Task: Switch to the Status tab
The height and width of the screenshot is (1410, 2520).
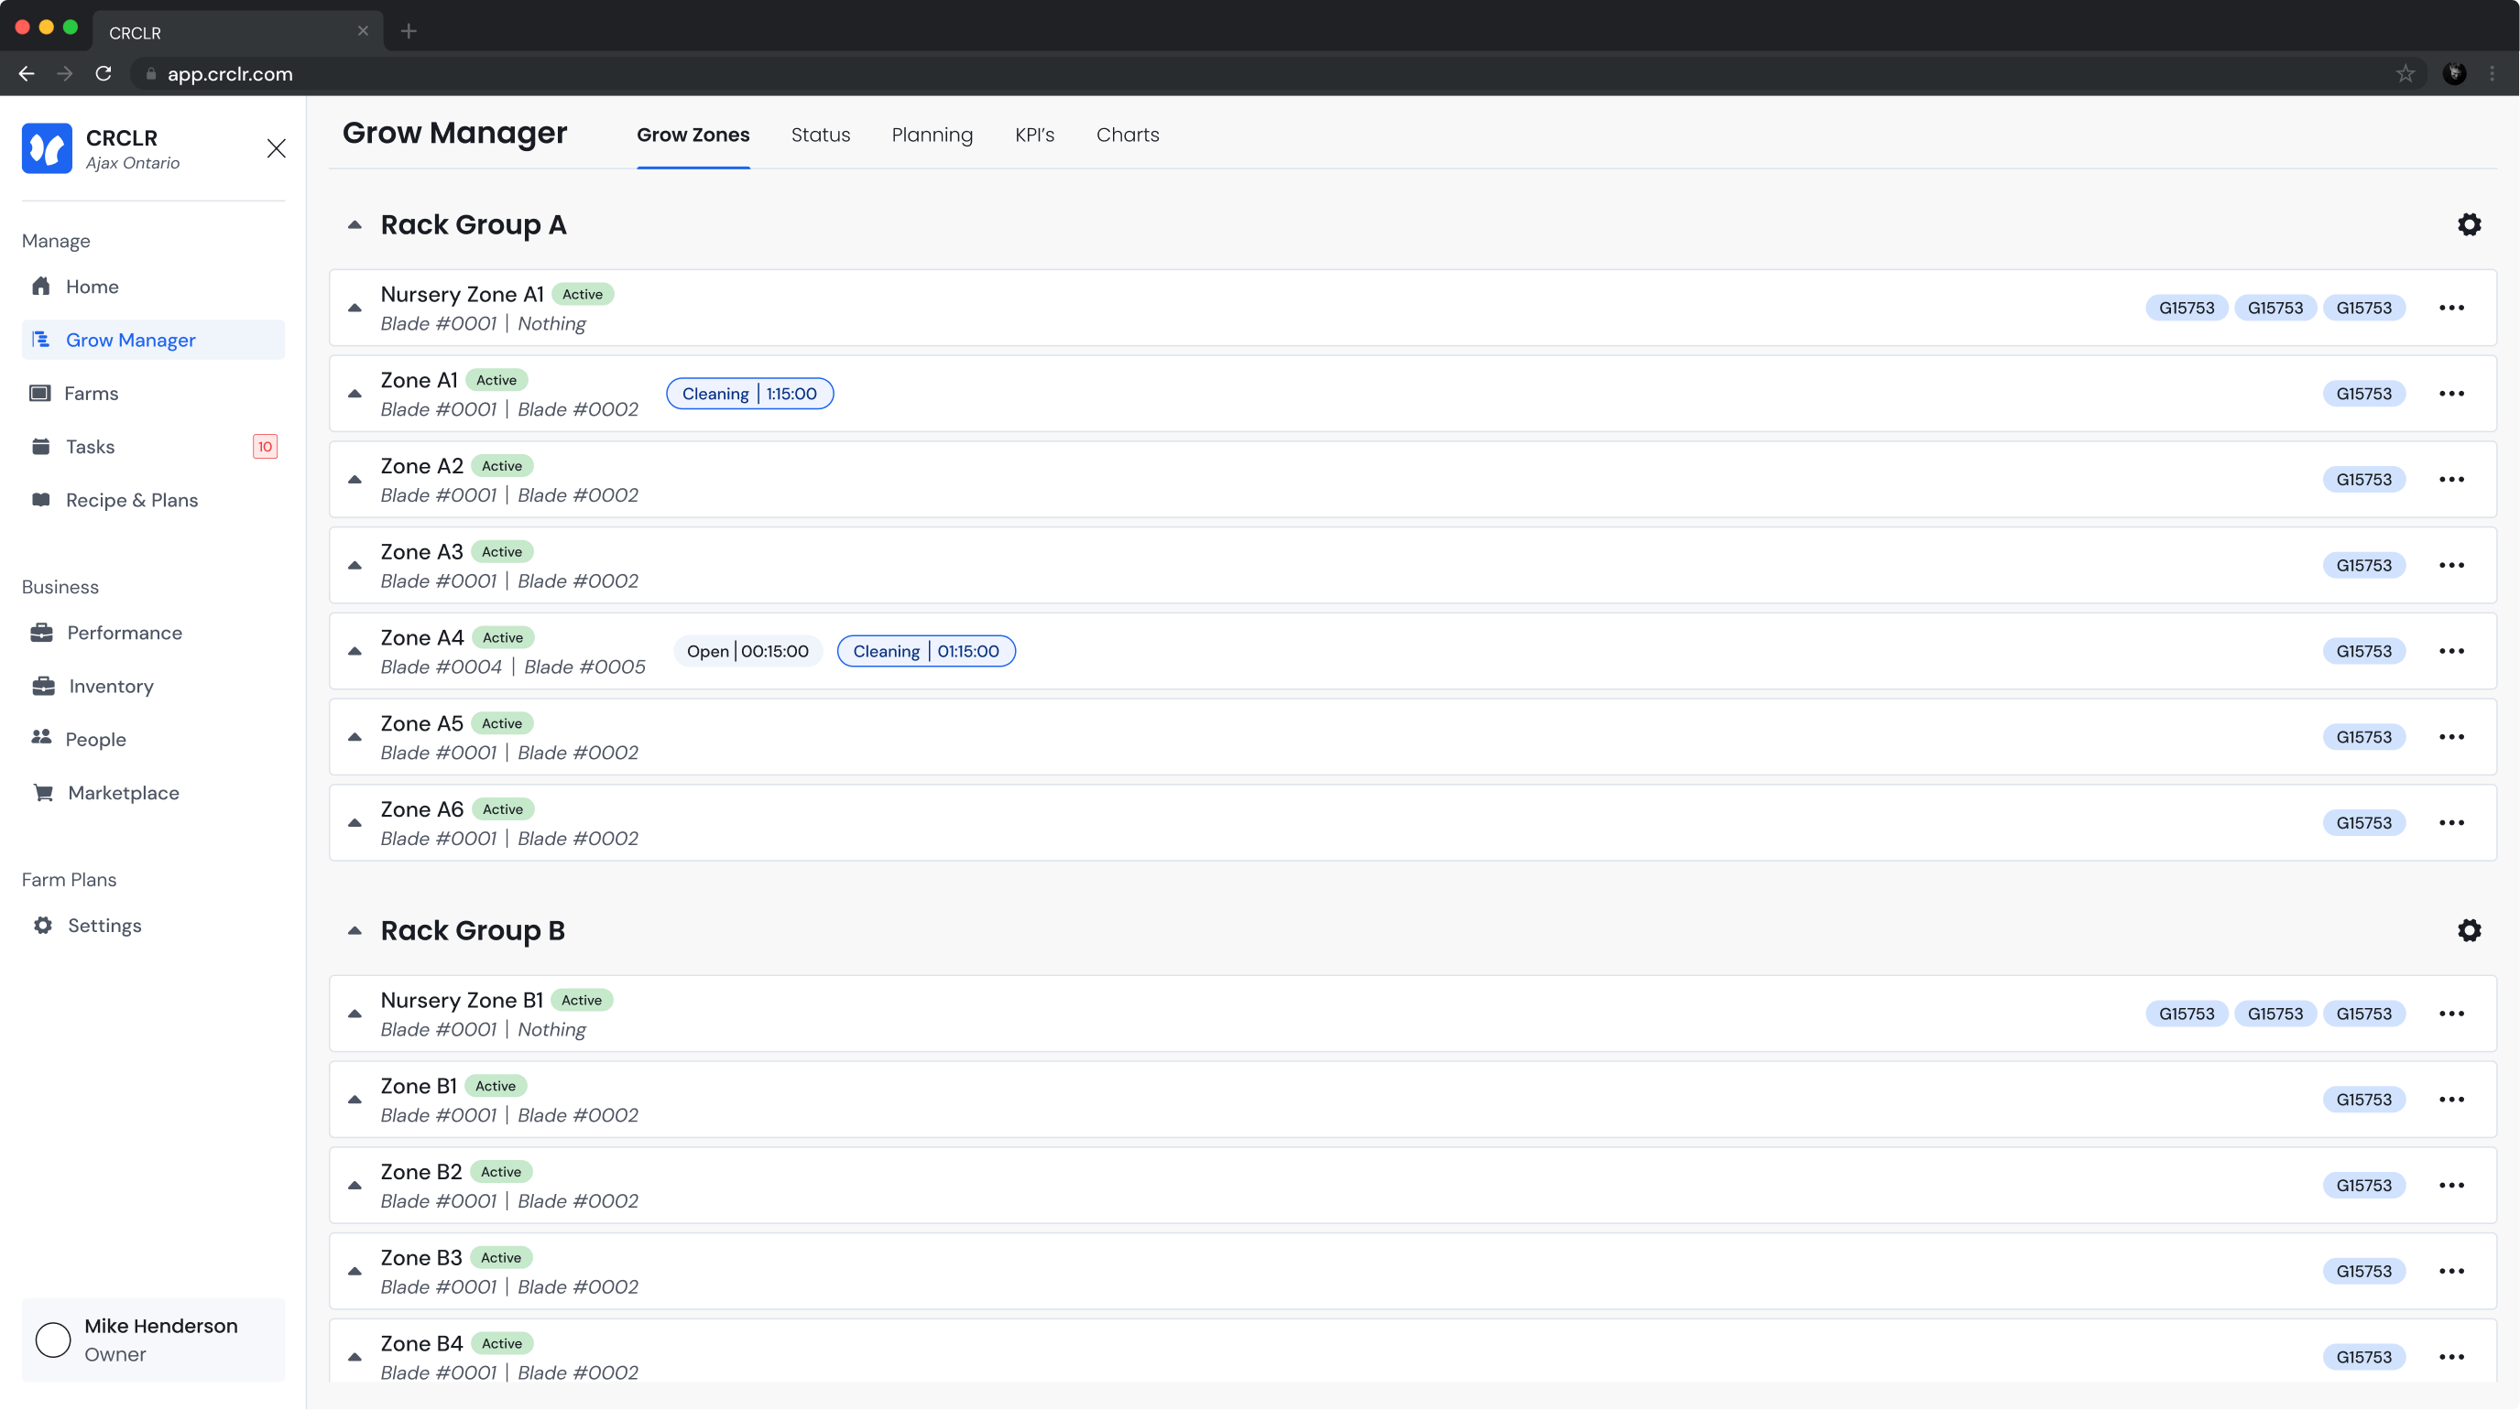Action: pyautogui.click(x=820, y=135)
